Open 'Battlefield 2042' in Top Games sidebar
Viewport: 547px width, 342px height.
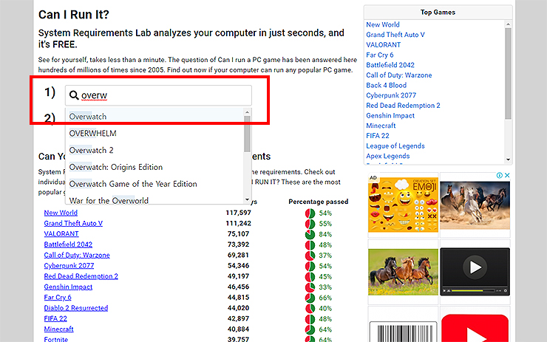point(390,65)
